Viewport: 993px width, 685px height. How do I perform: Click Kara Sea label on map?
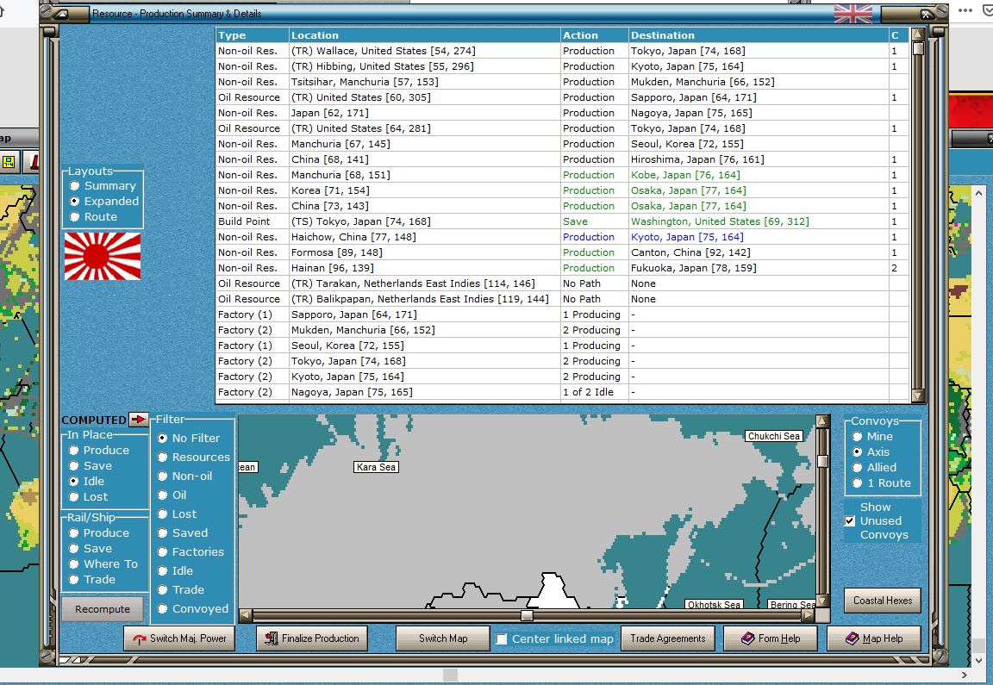point(376,467)
